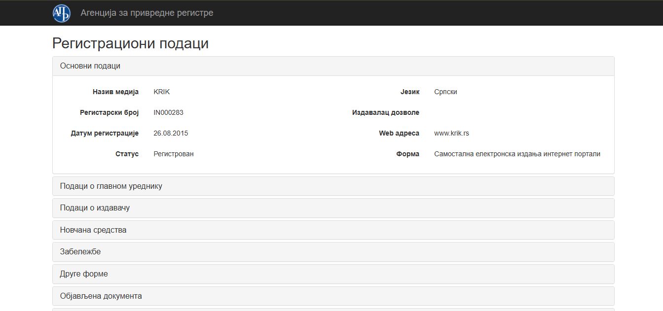Expand the Подаци о главном уреднику section
This screenshot has height=311, width=663.
[x=111, y=186]
